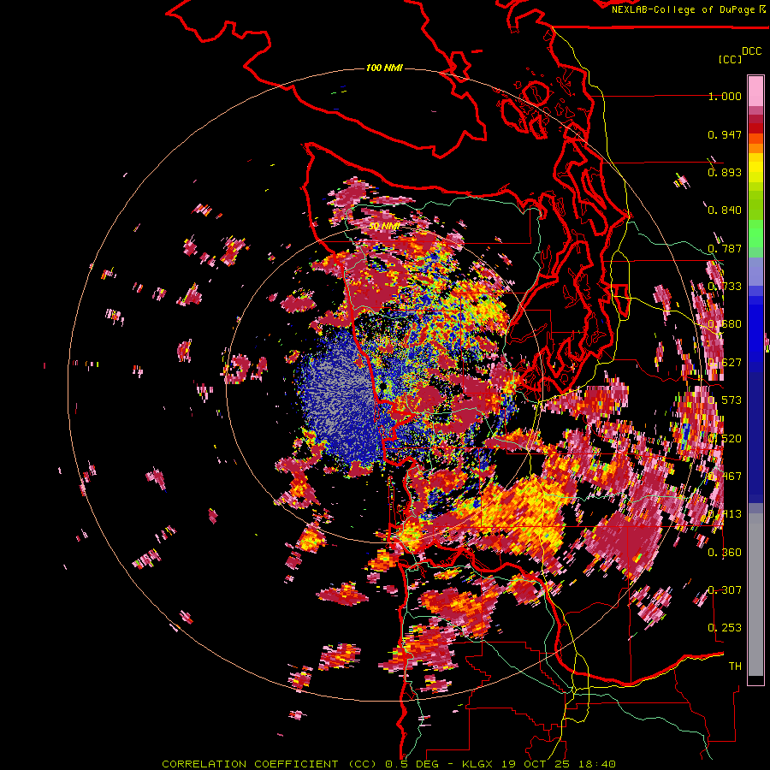Click the TH threshold legend label

click(x=735, y=666)
